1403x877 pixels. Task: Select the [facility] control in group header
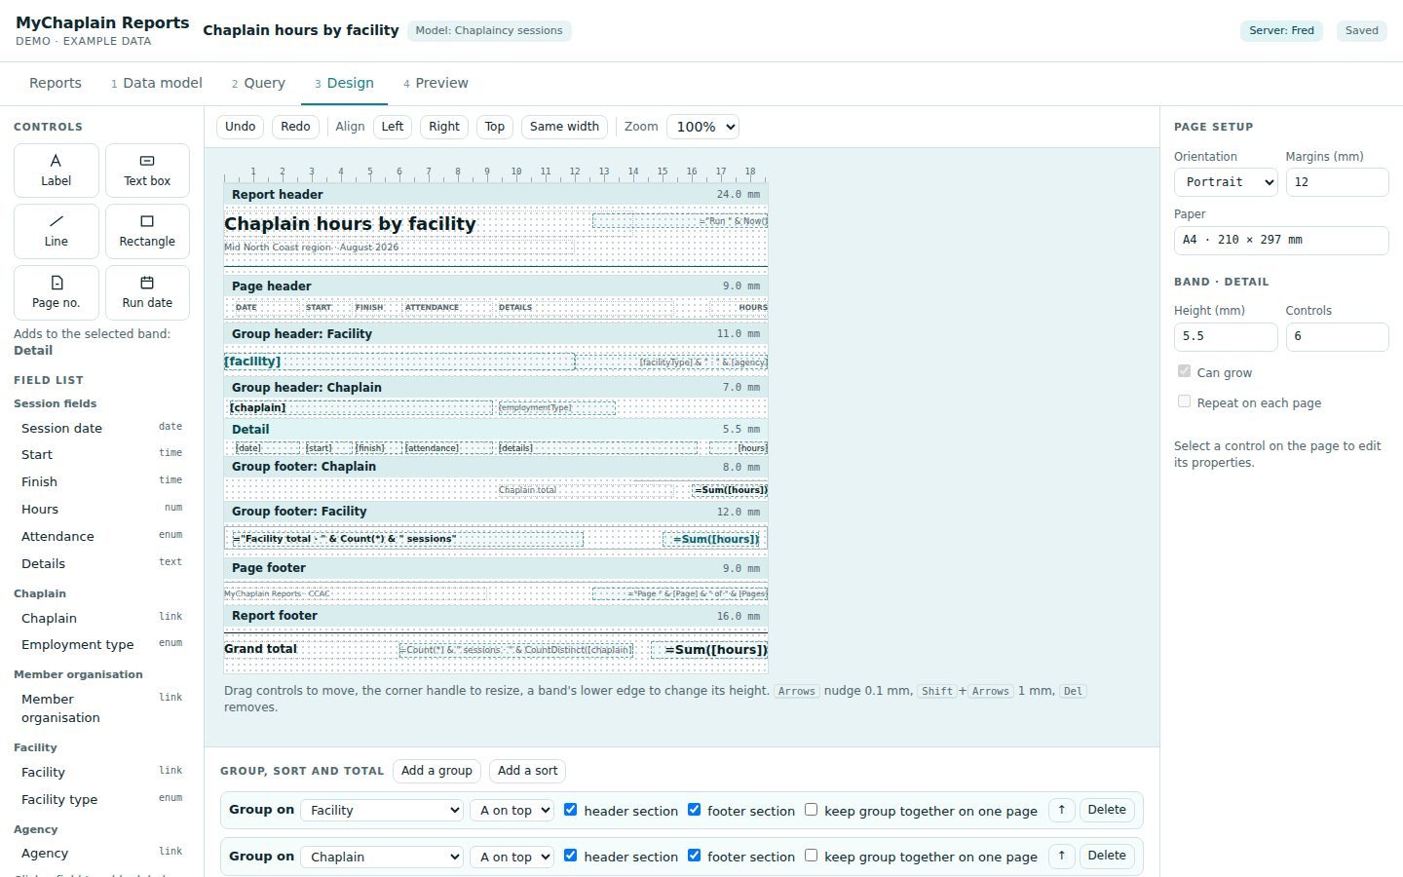point(399,362)
